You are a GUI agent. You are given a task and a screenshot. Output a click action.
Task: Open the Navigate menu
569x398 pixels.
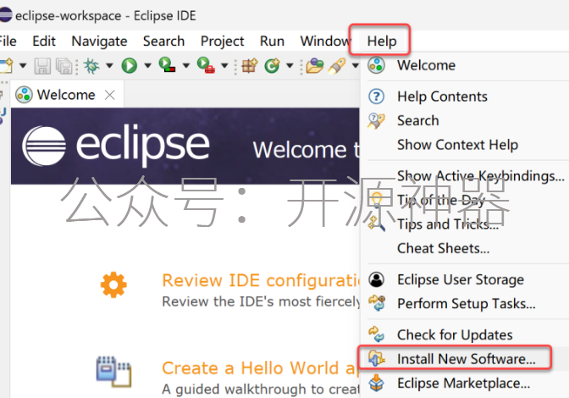point(99,41)
